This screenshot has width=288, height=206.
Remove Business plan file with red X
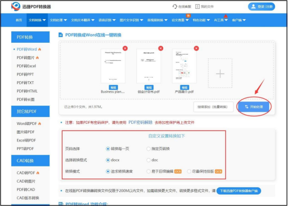[125, 48]
